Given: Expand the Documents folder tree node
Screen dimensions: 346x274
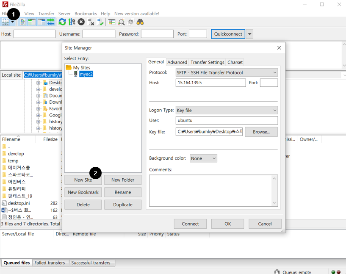Looking at the screenshot, I should point(38,96).
